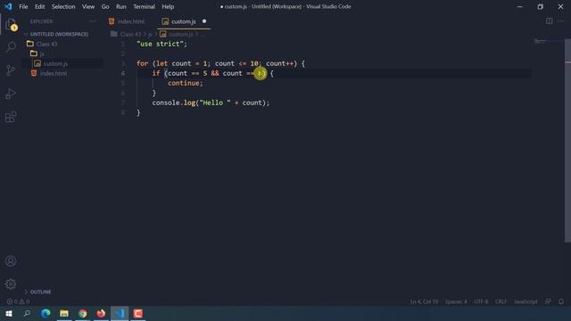Open the Go menu
This screenshot has width=571, height=321.
[105, 6]
